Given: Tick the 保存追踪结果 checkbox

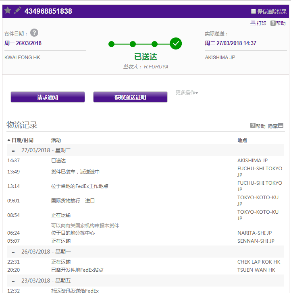Looking at the screenshot, I should click(253, 11).
